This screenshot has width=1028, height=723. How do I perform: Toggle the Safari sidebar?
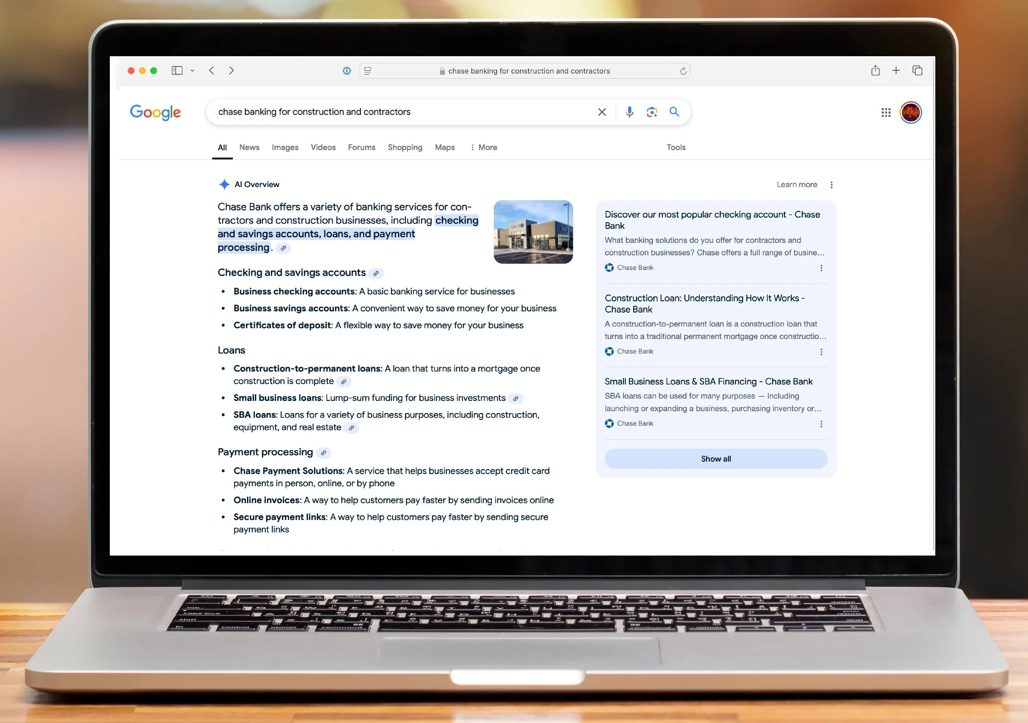click(177, 70)
